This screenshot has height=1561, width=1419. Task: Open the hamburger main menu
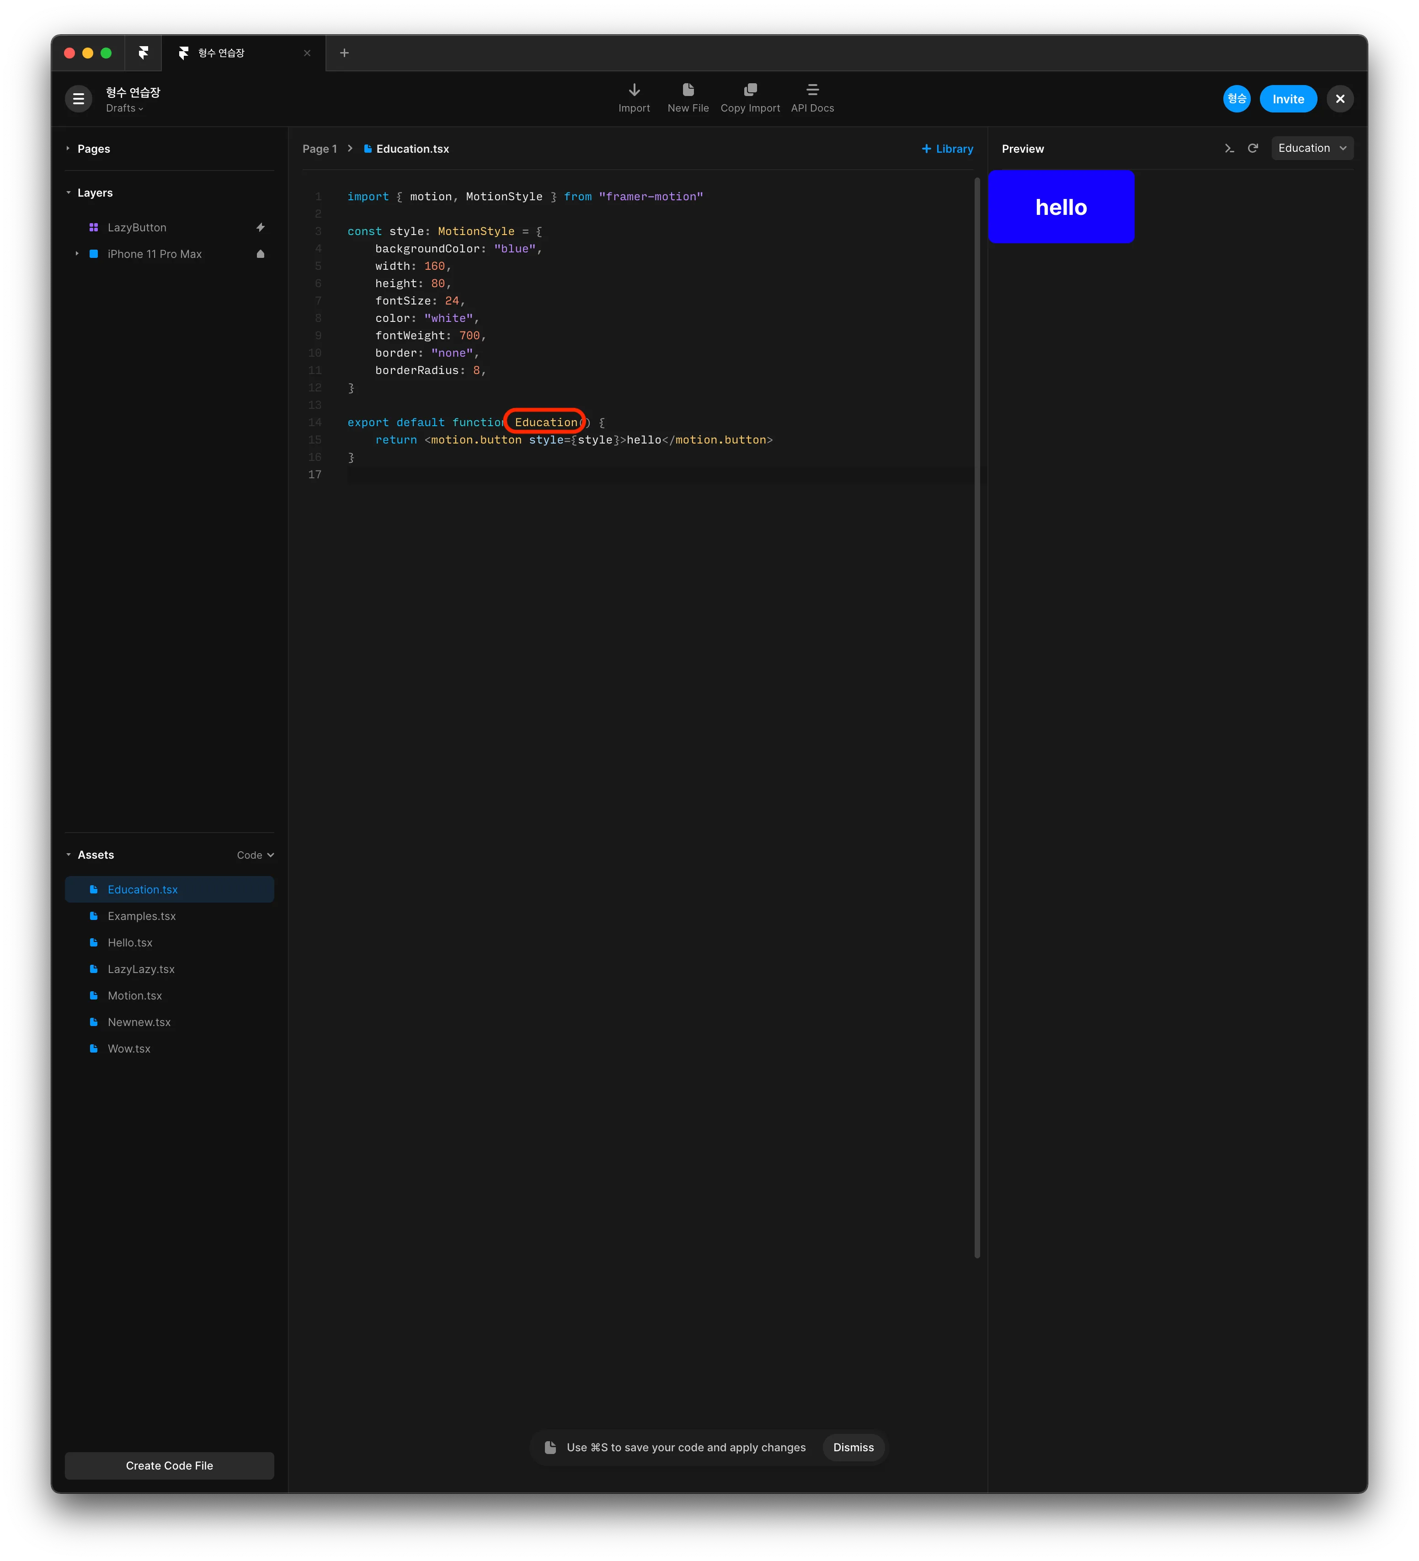coord(78,98)
